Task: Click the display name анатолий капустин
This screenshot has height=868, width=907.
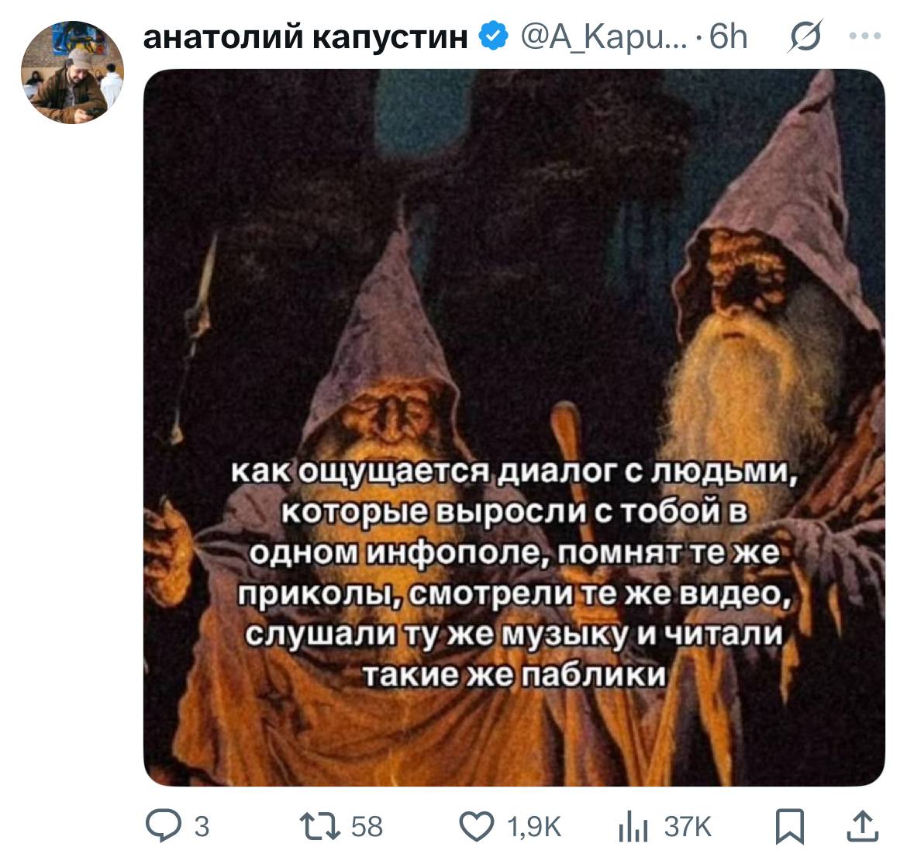Action: (x=305, y=37)
